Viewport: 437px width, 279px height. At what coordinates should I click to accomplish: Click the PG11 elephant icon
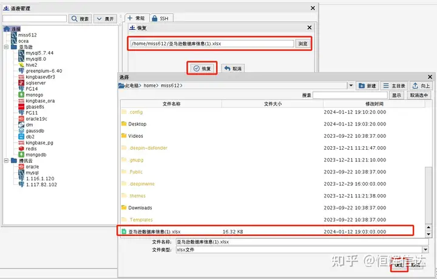(21, 113)
